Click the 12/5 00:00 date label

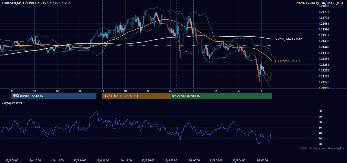tap(194, 161)
